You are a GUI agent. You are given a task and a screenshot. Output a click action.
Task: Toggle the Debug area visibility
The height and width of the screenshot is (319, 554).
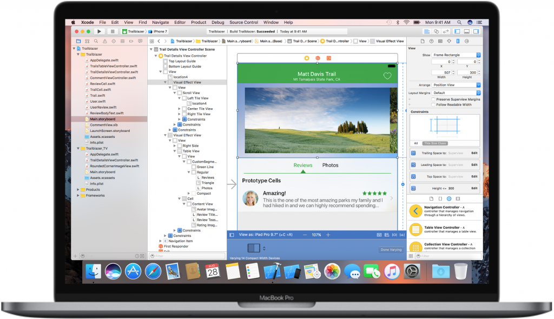[467, 31]
